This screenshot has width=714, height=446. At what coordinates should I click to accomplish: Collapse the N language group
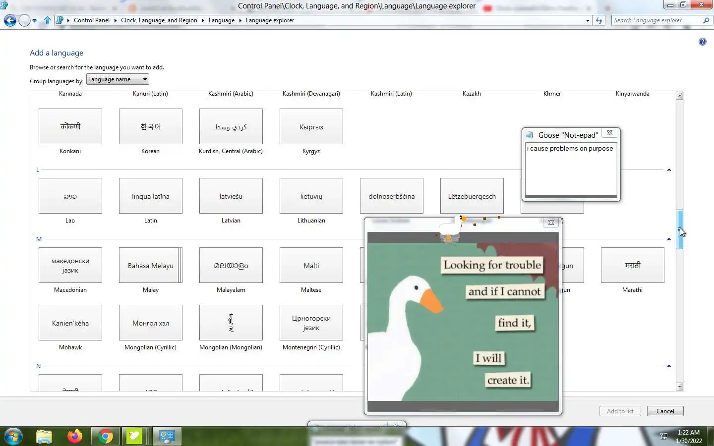tap(669, 366)
